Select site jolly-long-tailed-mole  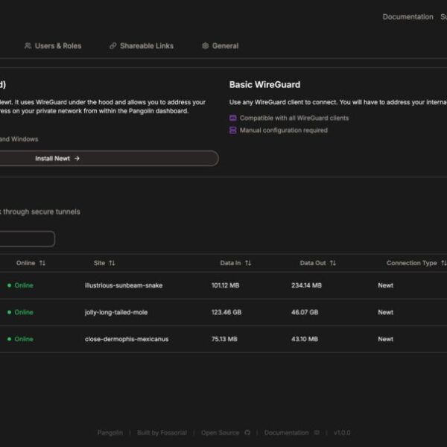tap(116, 312)
